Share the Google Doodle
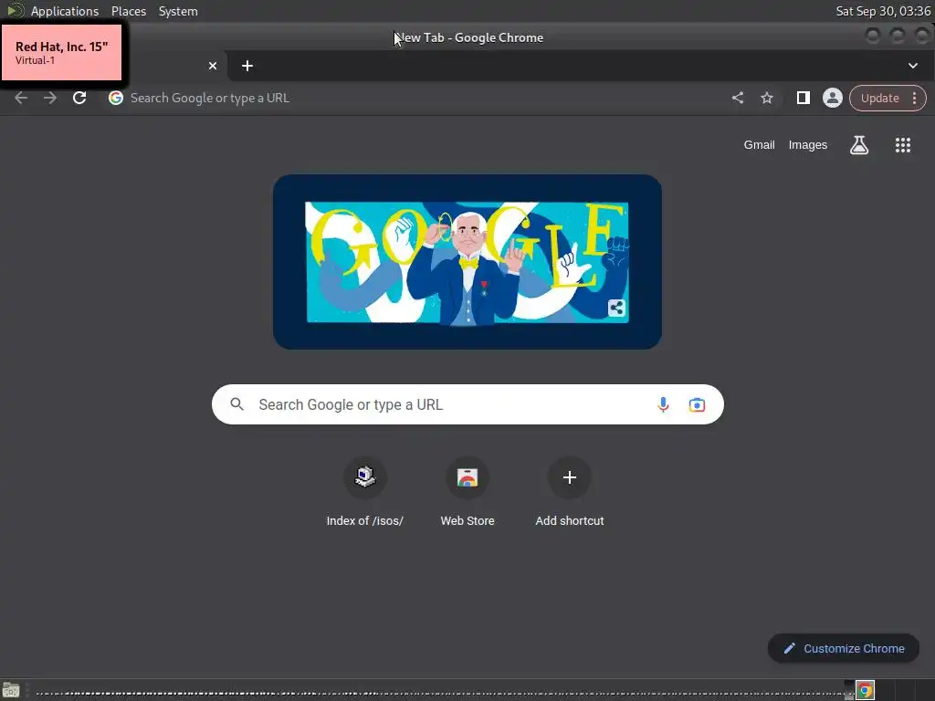935x701 pixels. [616, 308]
